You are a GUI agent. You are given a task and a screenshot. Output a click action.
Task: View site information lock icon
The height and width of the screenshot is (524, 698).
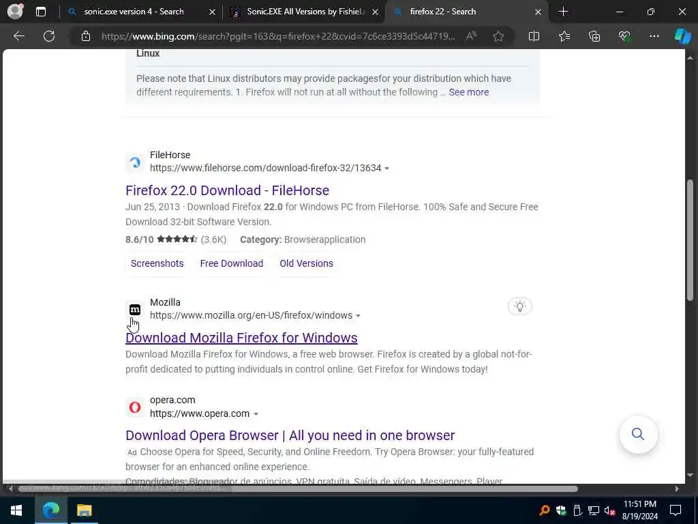pos(86,36)
